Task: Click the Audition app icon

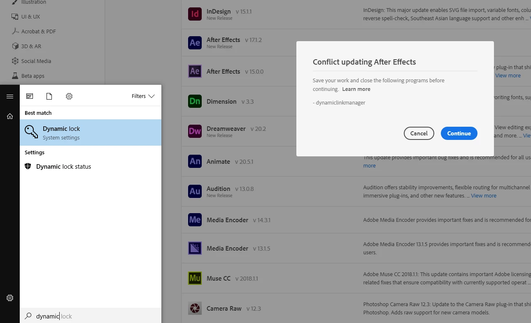Action: coord(195,191)
